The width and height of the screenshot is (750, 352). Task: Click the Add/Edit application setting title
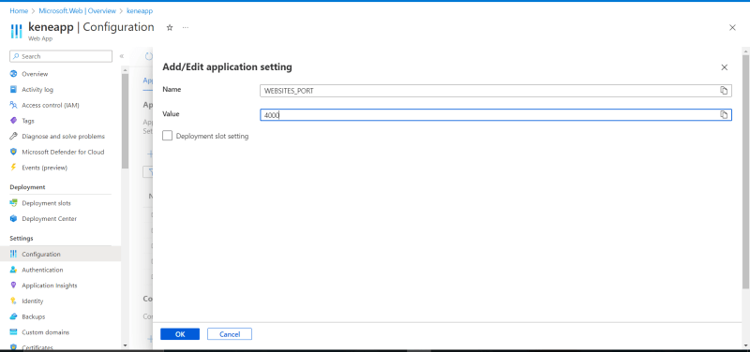tap(227, 67)
